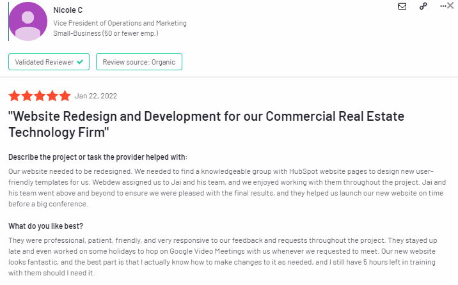Click Nicole C's purple avatar image
The height and width of the screenshot is (285, 458).
(x=28, y=20)
